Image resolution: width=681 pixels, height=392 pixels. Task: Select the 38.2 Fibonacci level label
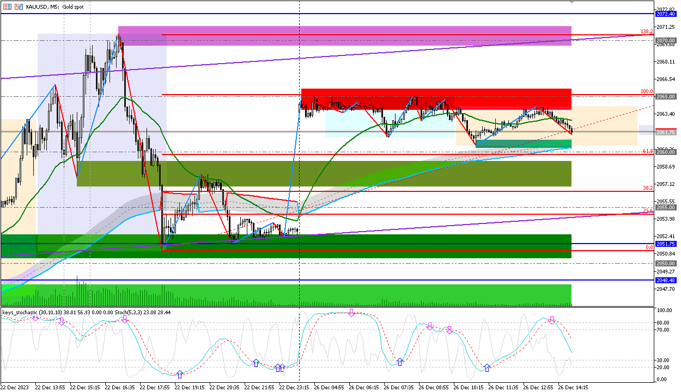click(x=648, y=188)
